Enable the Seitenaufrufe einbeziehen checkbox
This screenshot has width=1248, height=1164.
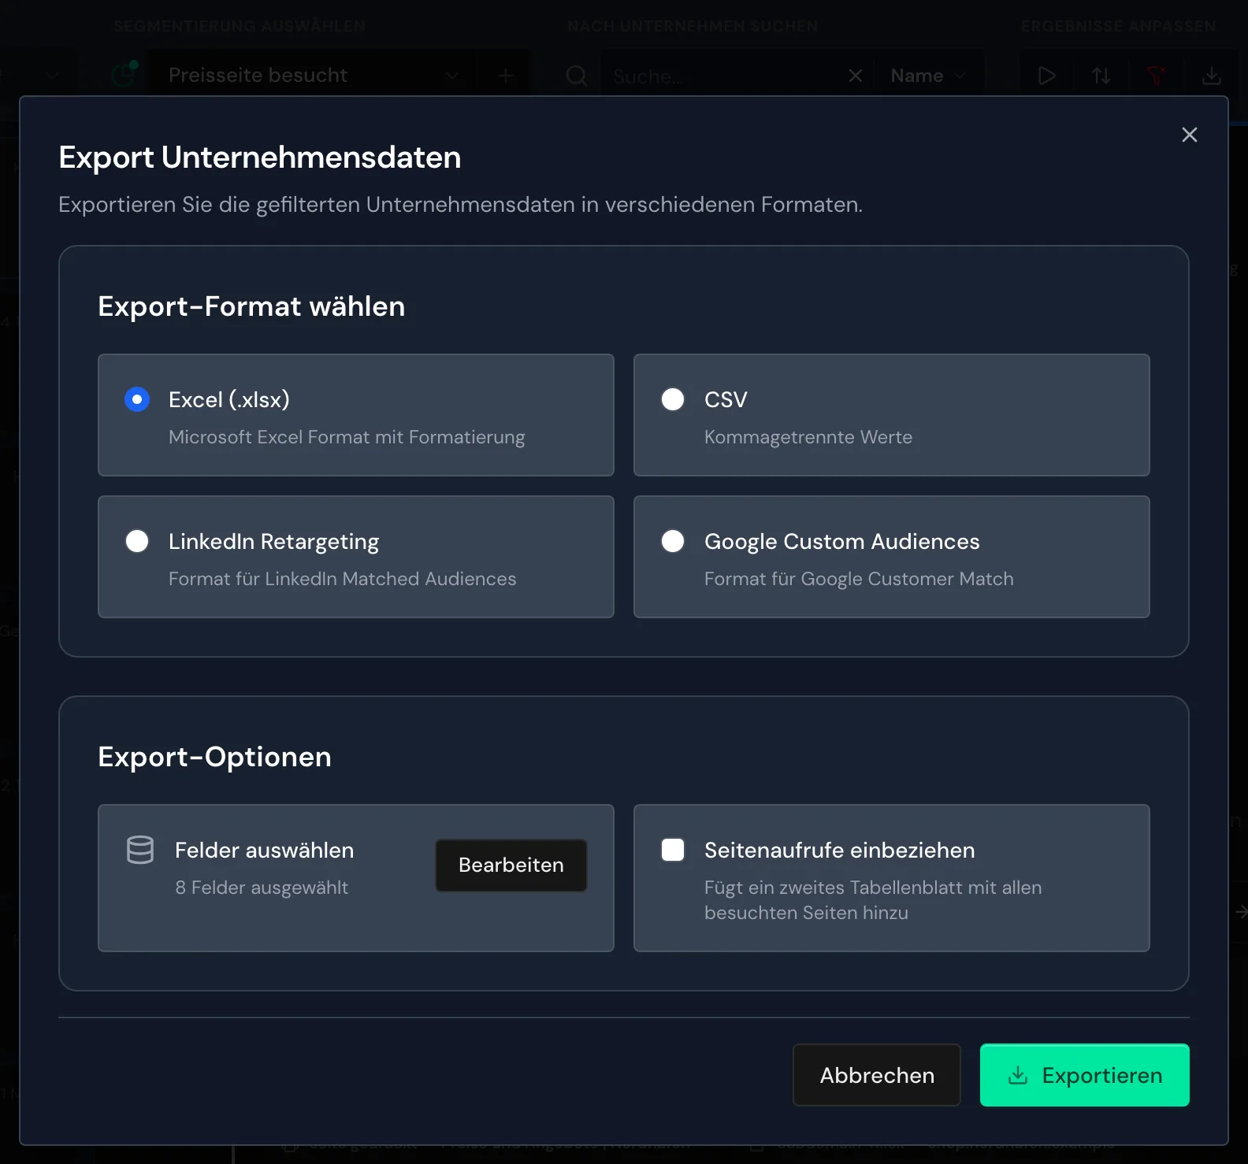pos(673,850)
